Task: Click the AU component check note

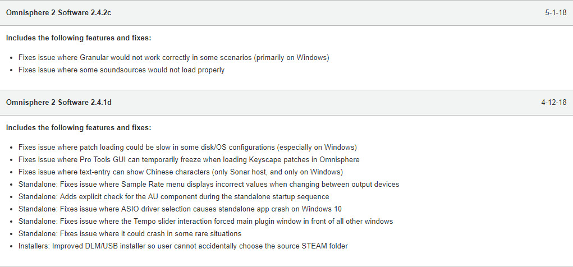Action: point(173,196)
